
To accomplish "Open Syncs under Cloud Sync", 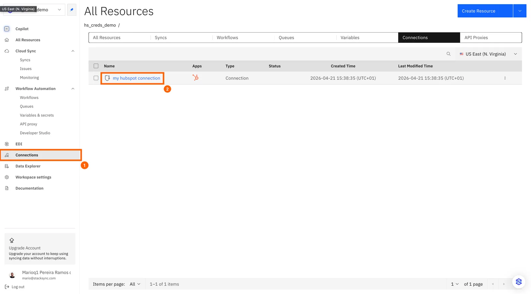I will click(x=25, y=60).
